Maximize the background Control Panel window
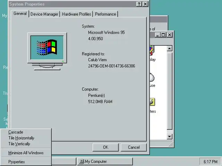Viewport: 222px width, 166px height. coord(163,35)
